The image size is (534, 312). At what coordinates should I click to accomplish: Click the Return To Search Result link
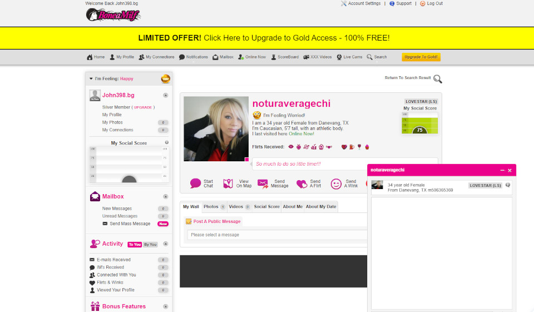(x=408, y=78)
